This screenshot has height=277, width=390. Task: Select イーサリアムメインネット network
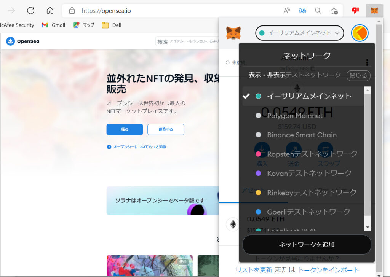[303, 96]
